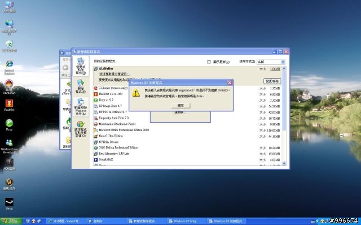
Task: Click the 44.16MB size value
Action: click(274, 136)
